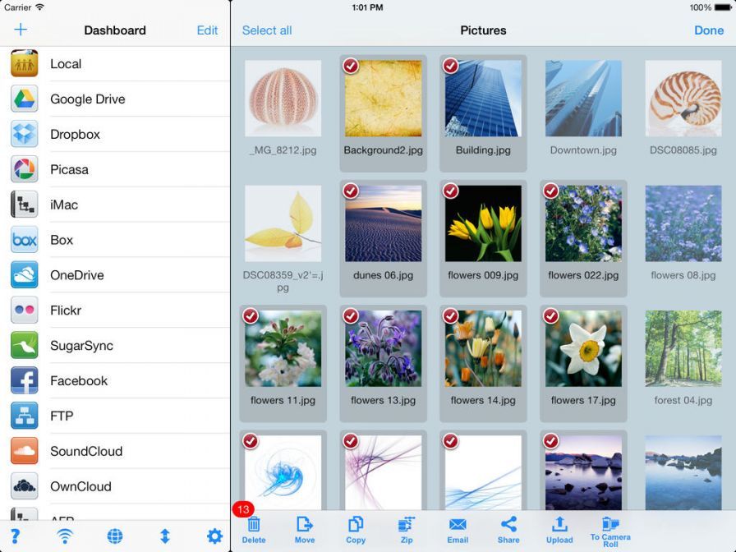Screen dimensions: 736x552
Task: Open Dropbox from Dashboard list
Action: point(75,135)
